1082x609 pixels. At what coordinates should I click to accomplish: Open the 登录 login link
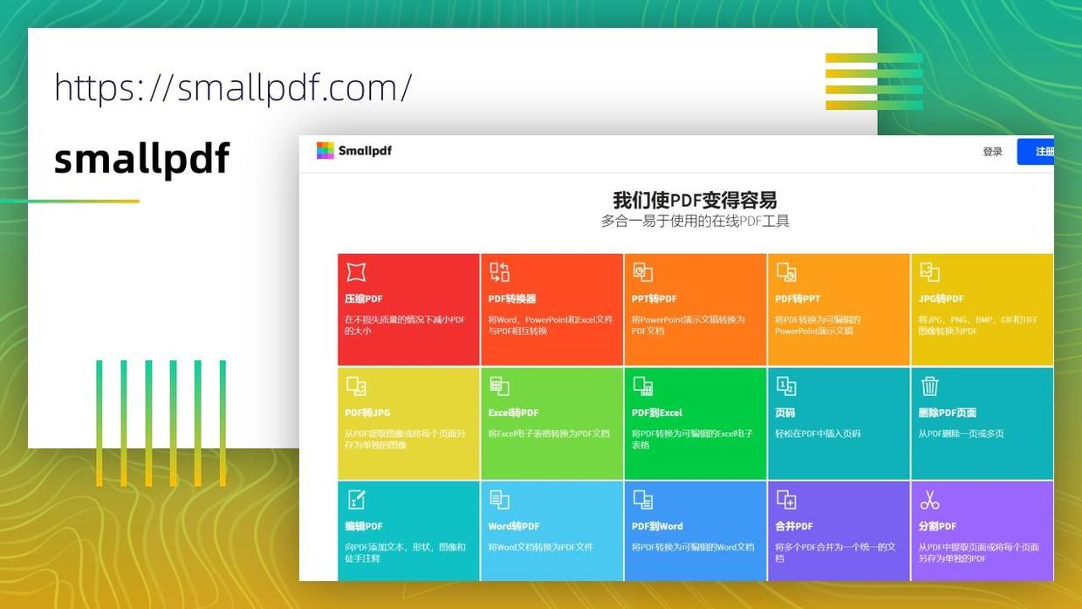coord(994,150)
